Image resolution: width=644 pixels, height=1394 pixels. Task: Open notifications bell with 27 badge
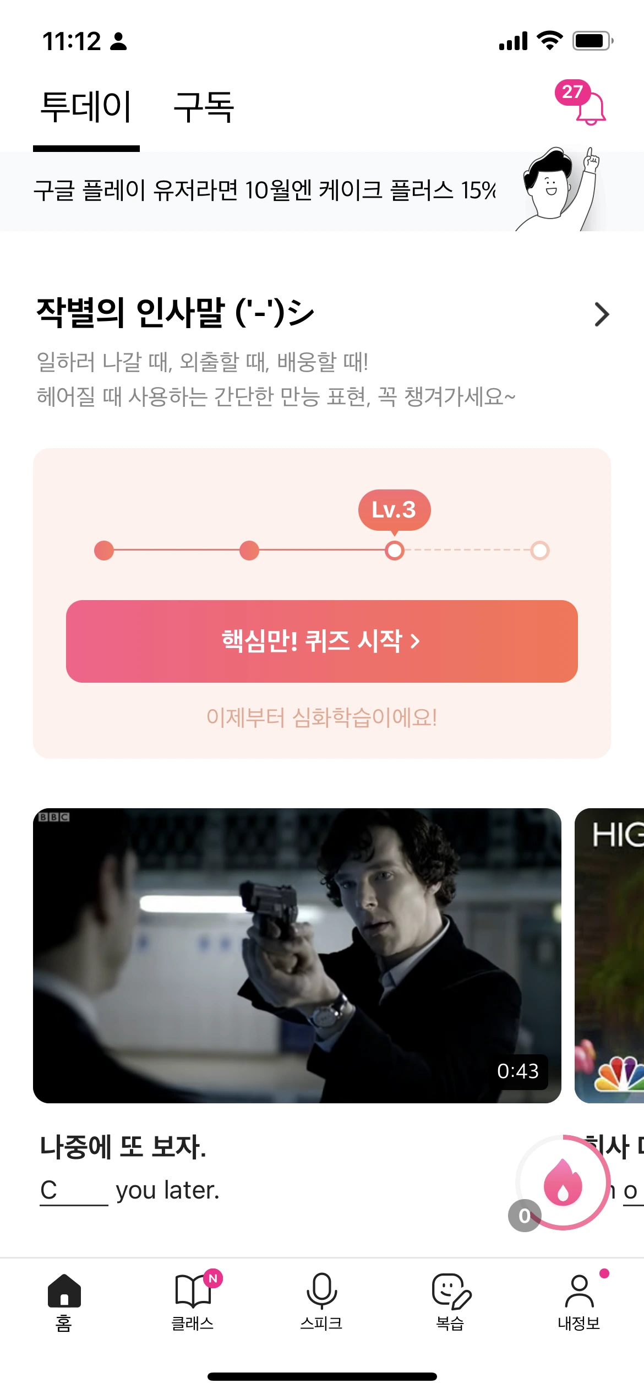coord(581,103)
